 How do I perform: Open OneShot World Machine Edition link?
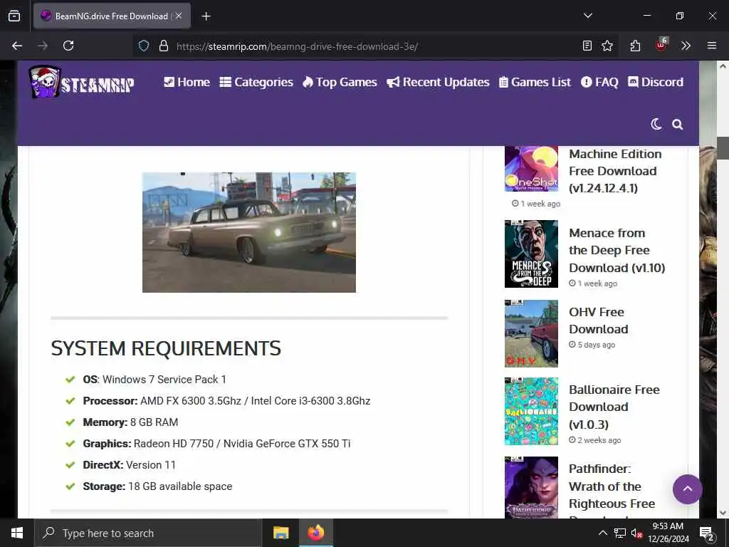[615, 171]
